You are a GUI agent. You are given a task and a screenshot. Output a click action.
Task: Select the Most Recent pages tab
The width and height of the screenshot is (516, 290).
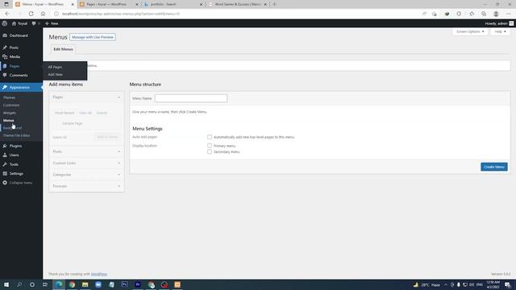click(64, 113)
